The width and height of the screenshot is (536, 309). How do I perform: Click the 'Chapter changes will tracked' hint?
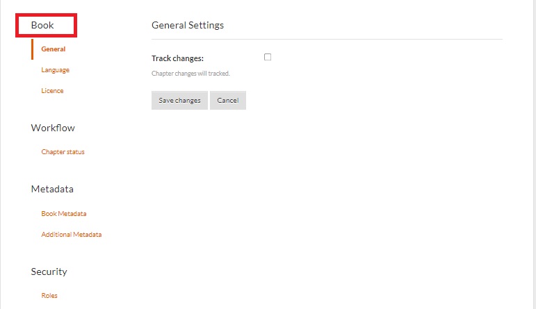click(x=190, y=73)
